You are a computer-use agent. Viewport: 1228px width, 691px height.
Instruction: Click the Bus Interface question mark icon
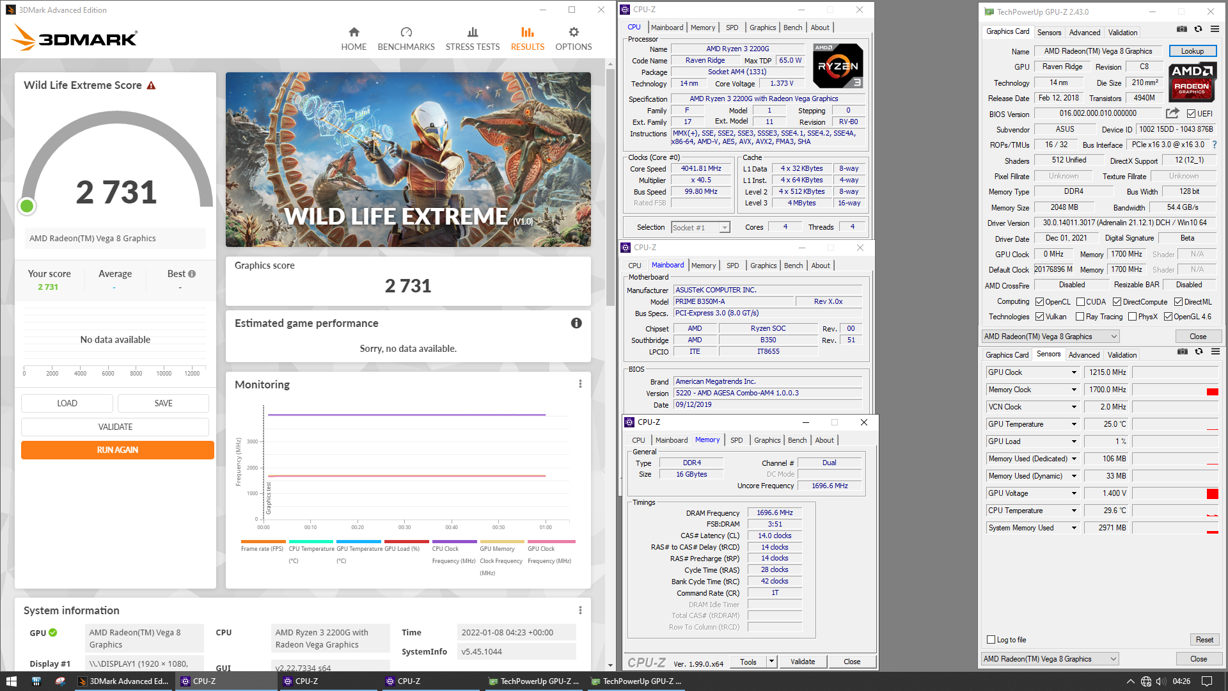[x=1215, y=145]
